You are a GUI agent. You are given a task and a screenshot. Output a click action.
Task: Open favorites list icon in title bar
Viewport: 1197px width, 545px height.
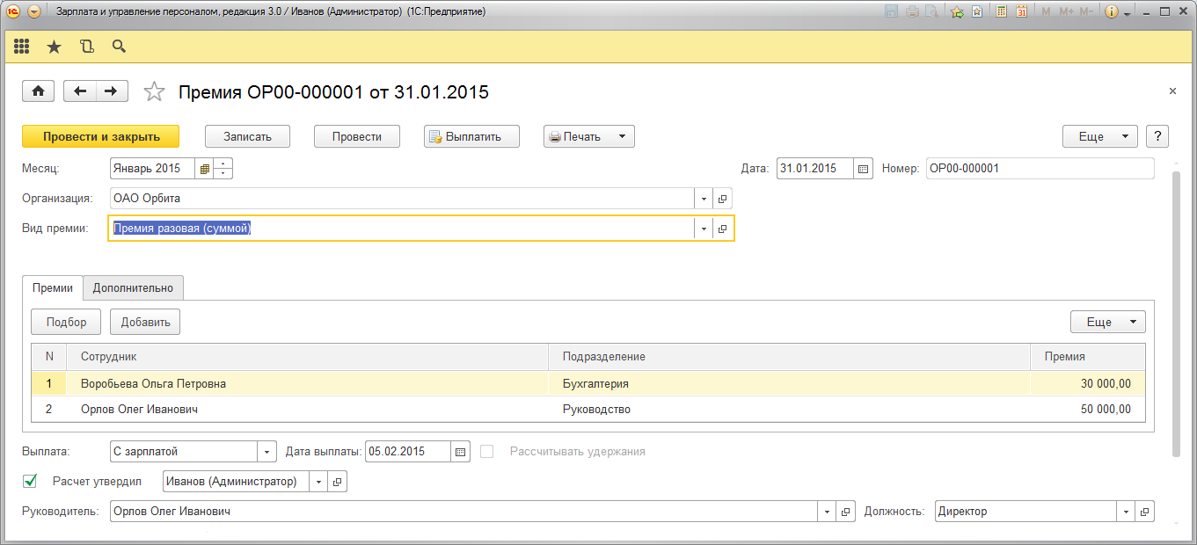pyautogui.click(x=977, y=12)
